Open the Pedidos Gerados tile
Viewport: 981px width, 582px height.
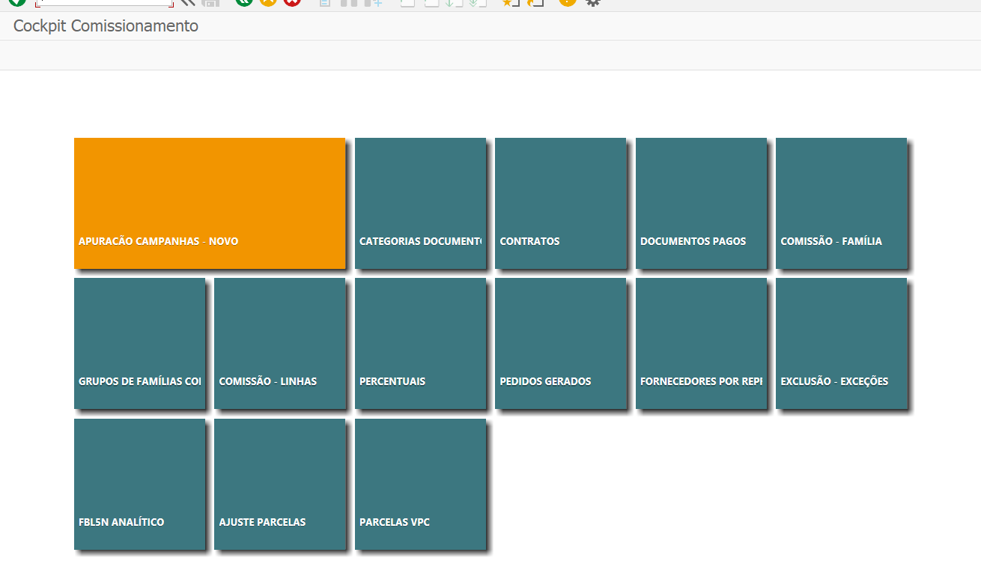(x=560, y=343)
